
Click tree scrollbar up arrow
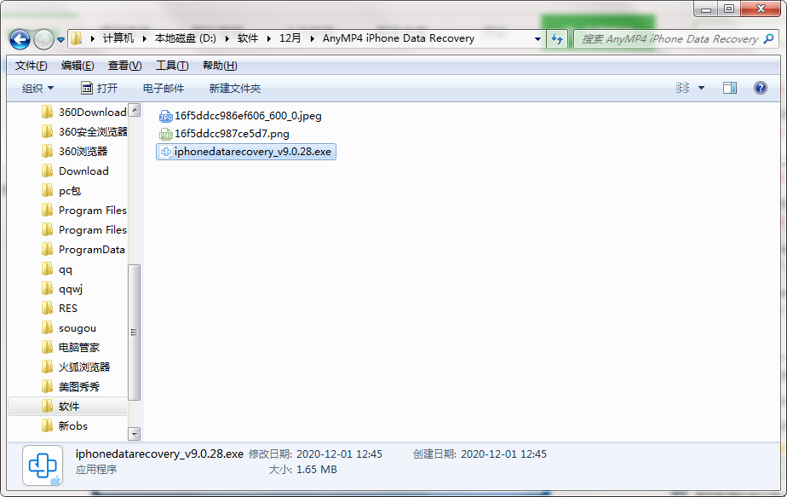coord(134,110)
